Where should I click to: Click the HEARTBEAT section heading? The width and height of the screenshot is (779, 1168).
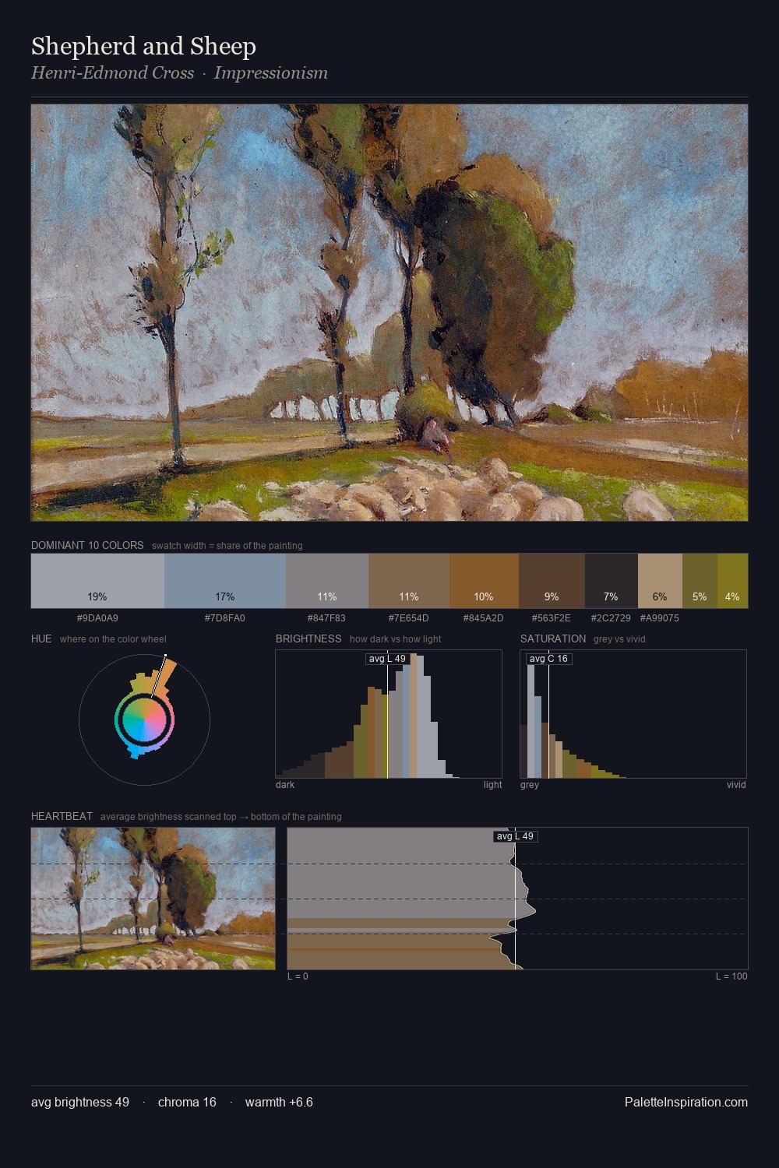pos(62,816)
